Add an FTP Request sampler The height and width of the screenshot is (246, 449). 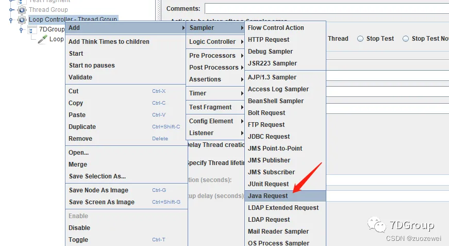pos(286,125)
